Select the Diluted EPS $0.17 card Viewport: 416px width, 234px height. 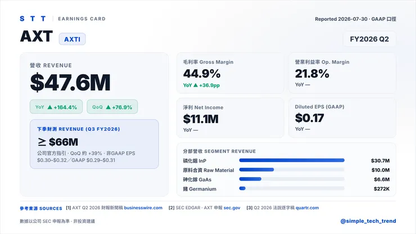pyautogui.click(x=342, y=118)
